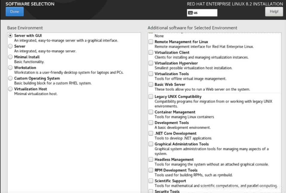
Task: Check the Virtualization Client option
Action: 151,53
